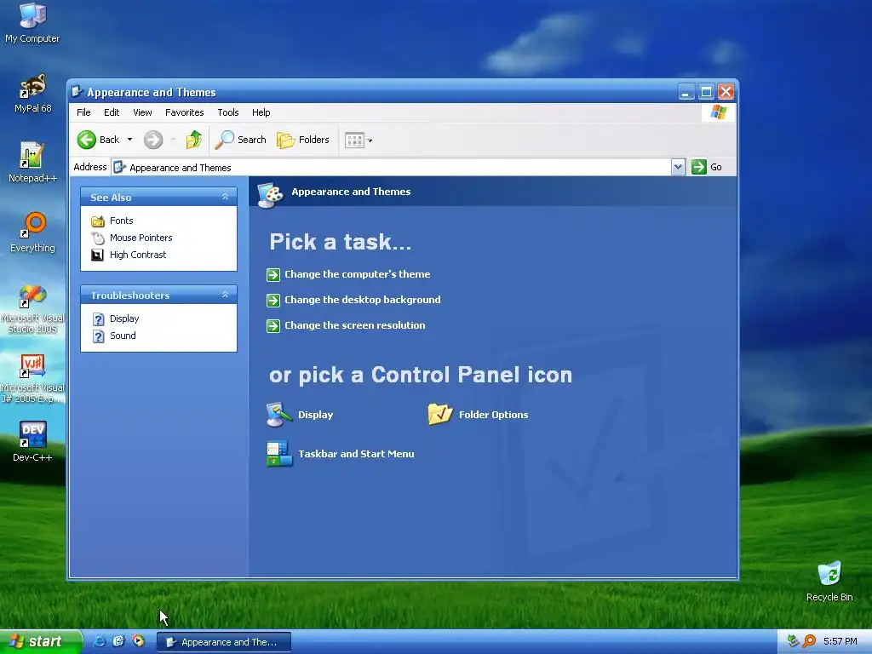Open the View menu

(x=142, y=112)
